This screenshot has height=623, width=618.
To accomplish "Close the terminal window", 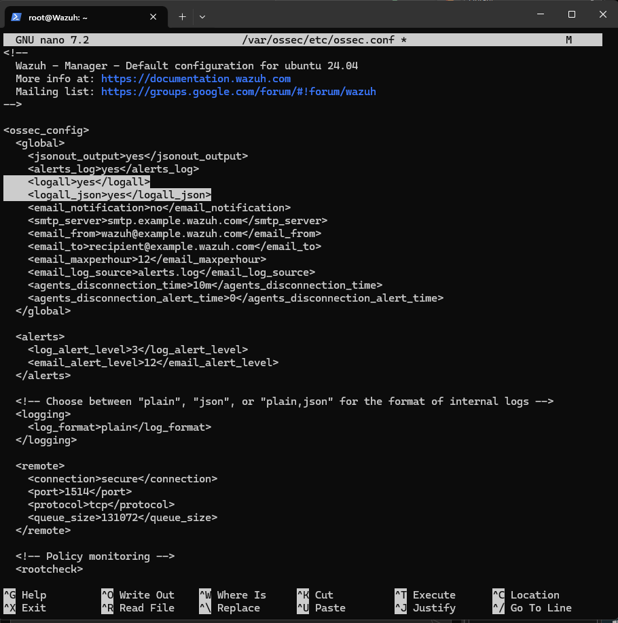I will (602, 14).
